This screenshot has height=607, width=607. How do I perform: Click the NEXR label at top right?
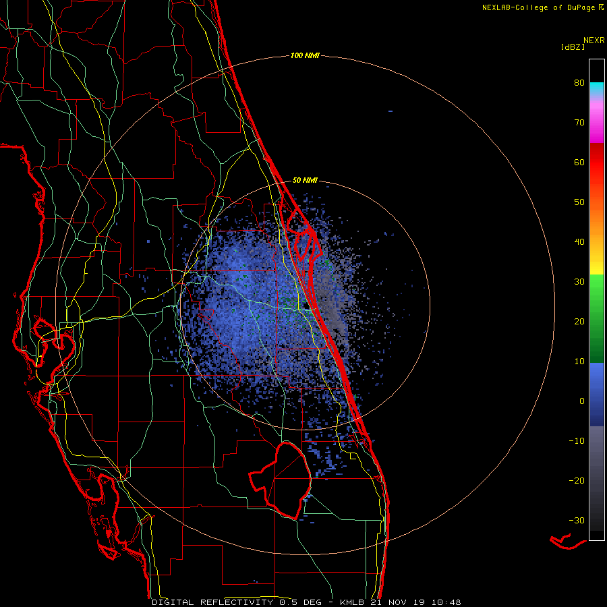coord(594,40)
